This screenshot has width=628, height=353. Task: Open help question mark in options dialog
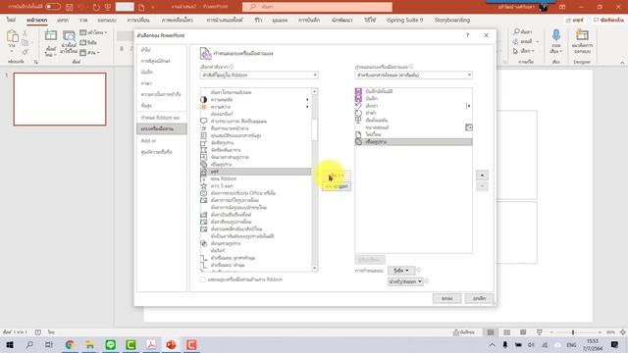467,35
